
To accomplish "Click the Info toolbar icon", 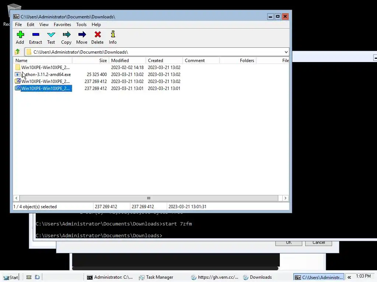I will pos(113,34).
